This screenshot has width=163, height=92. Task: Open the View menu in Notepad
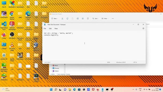click(x=56, y=28)
